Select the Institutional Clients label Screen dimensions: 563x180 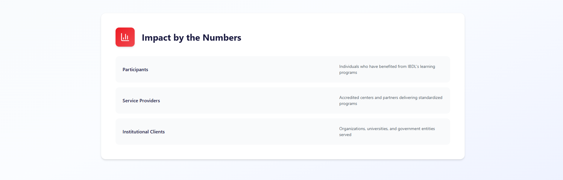pyautogui.click(x=144, y=132)
